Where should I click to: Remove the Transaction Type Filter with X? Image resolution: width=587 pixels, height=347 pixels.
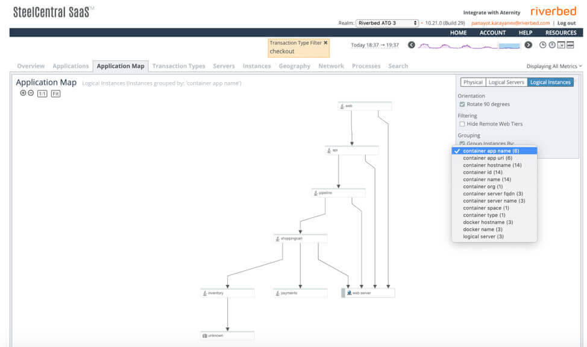(325, 43)
